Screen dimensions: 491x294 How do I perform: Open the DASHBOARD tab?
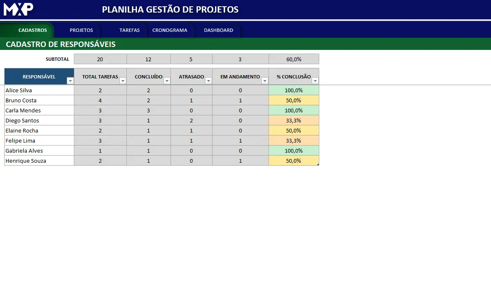(218, 30)
